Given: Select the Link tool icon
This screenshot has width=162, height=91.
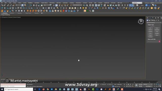Looking at the screenshot, I should 8,5.
